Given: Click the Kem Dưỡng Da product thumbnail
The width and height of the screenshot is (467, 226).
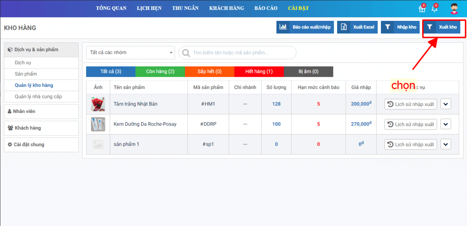Looking at the screenshot, I should pos(98,124).
